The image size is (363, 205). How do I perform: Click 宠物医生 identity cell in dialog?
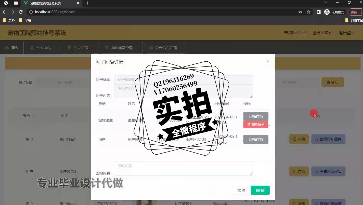click(106, 120)
